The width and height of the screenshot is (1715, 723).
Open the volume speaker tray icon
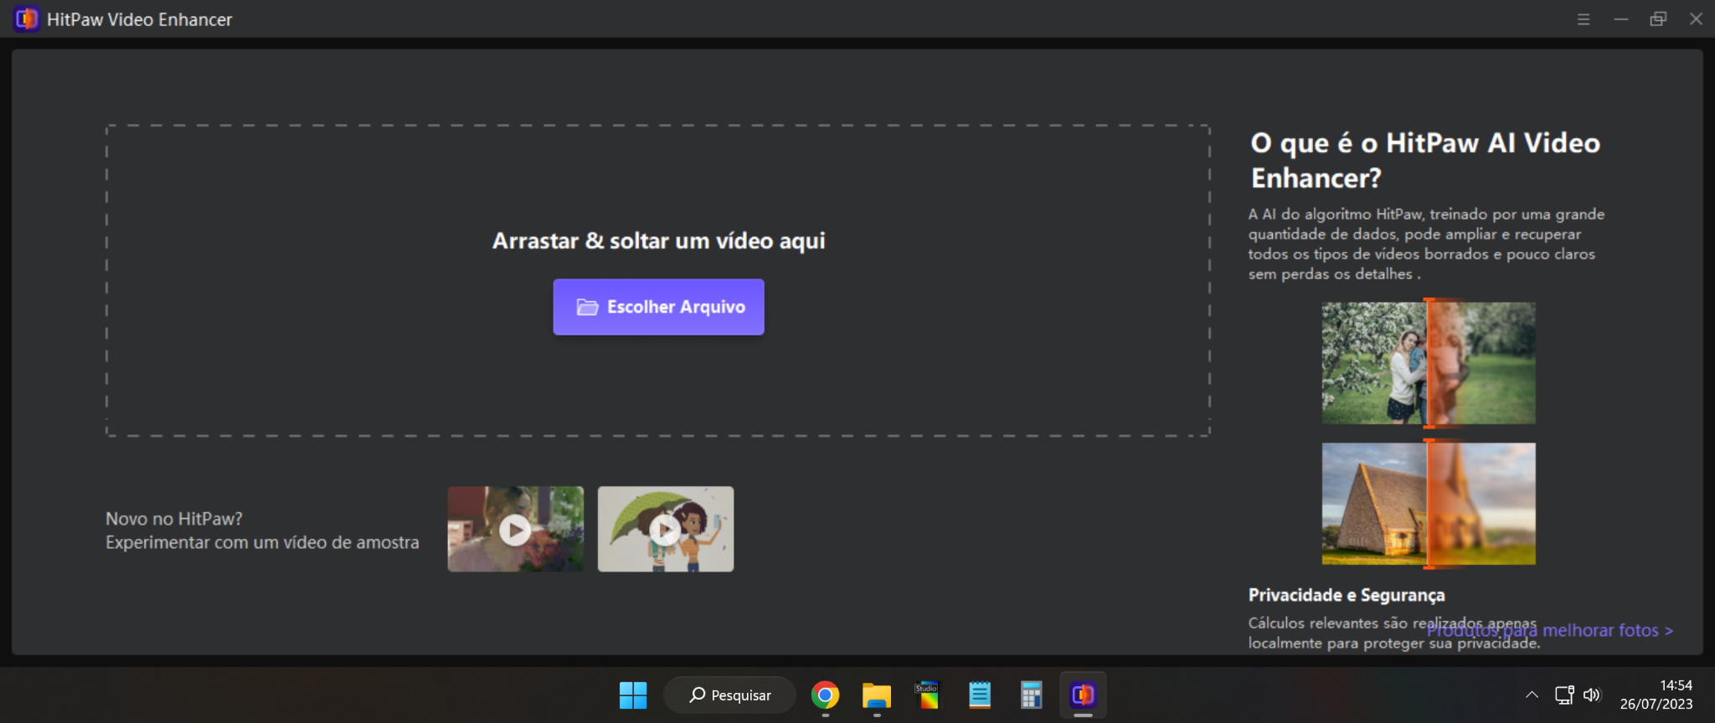coord(1592,695)
